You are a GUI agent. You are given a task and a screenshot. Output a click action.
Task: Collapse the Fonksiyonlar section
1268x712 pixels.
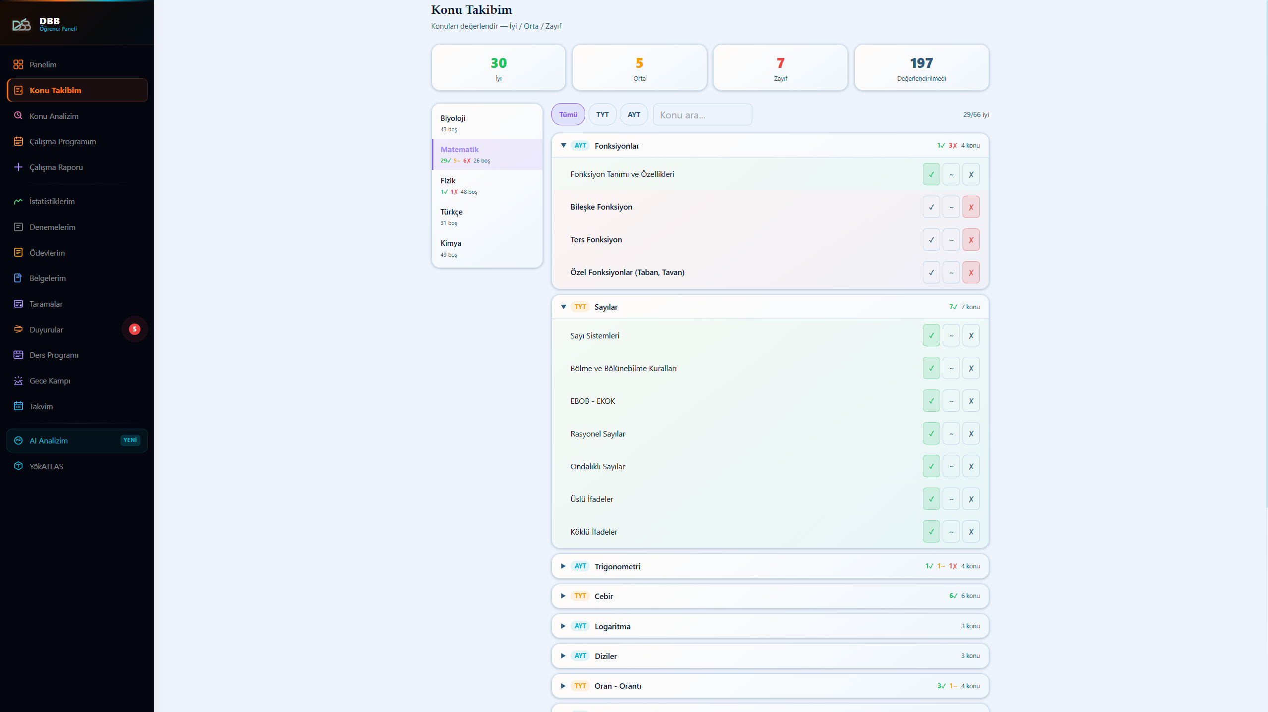coord(563,146)
